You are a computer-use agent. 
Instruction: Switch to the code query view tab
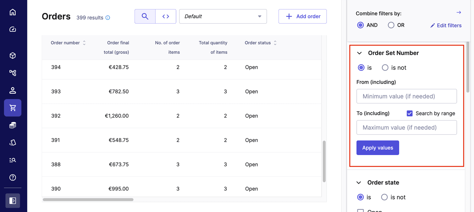tap(166, 16)
